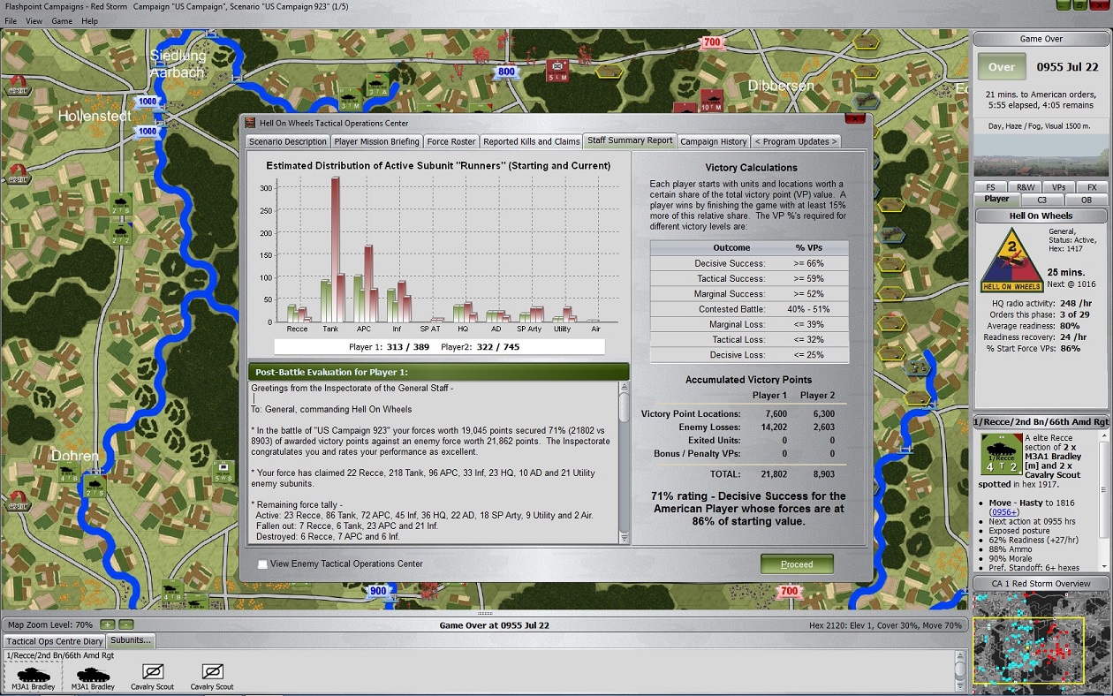This screenshot has width=1113, height=696.
Task: Switch to the C3 side panel tab
Action: point(1041,200)
